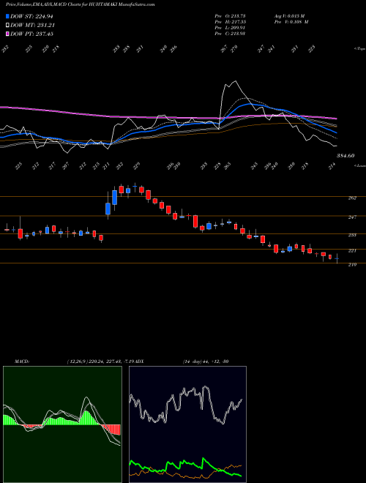
Task: Select the 'DOW ST: 224.94' legend text
Action: 32,16
